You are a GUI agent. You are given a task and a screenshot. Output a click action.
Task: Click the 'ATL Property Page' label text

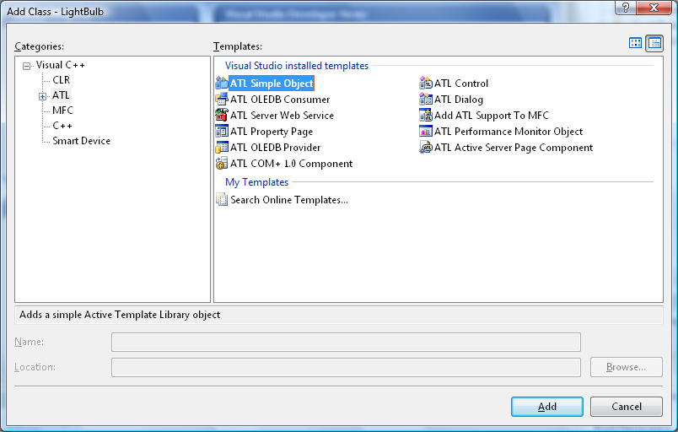pos(272,132)
